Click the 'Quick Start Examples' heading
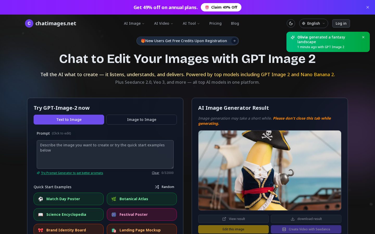Image resolution: width=375 pixels, height=234 pixels. coord(52,187)
